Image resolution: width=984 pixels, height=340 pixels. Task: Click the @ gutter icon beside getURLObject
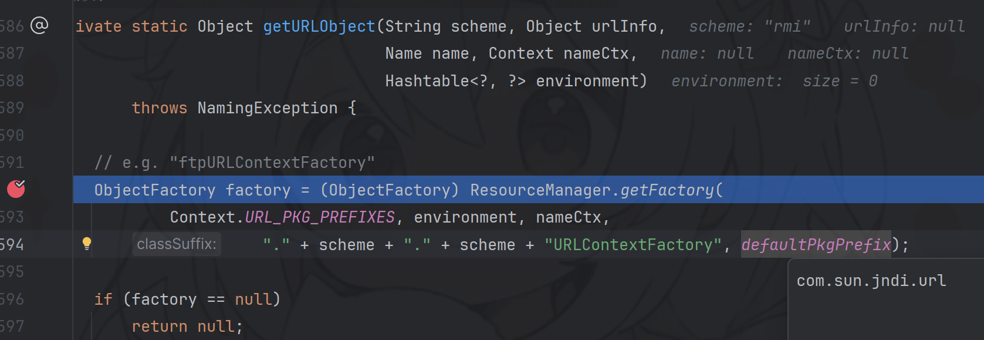(x=39, y=25)
